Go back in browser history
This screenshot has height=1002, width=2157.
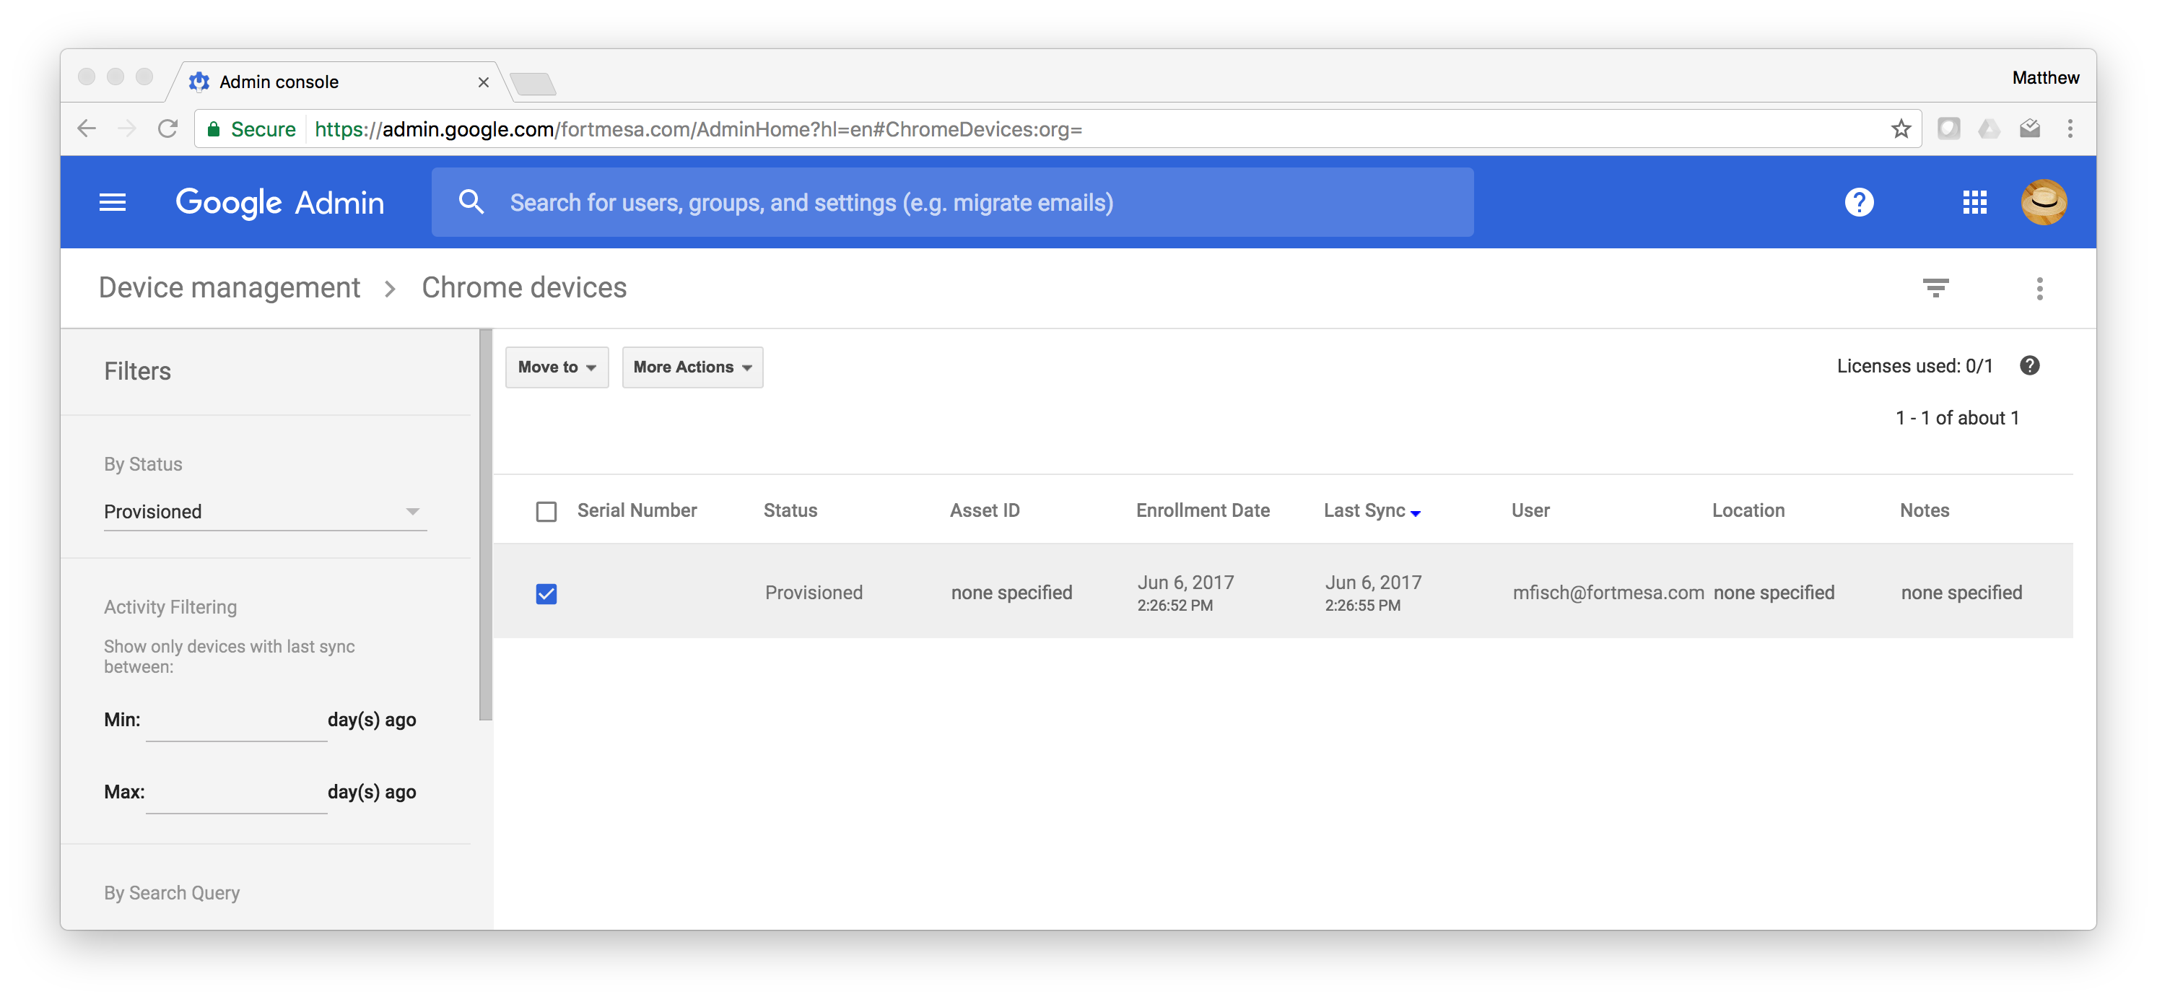pos(86,129)
